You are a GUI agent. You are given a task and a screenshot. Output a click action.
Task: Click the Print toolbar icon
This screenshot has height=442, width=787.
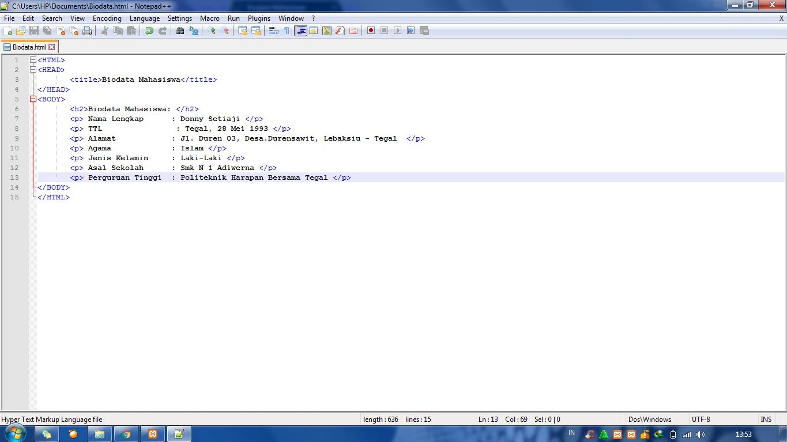87,30
